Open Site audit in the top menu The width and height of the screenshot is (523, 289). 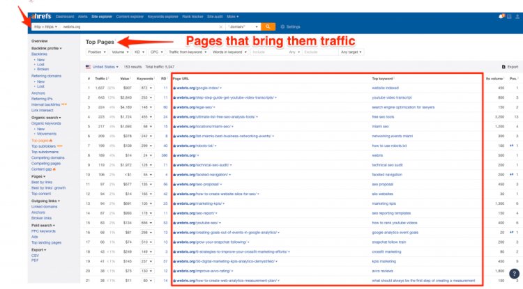[x=215, y=16]
